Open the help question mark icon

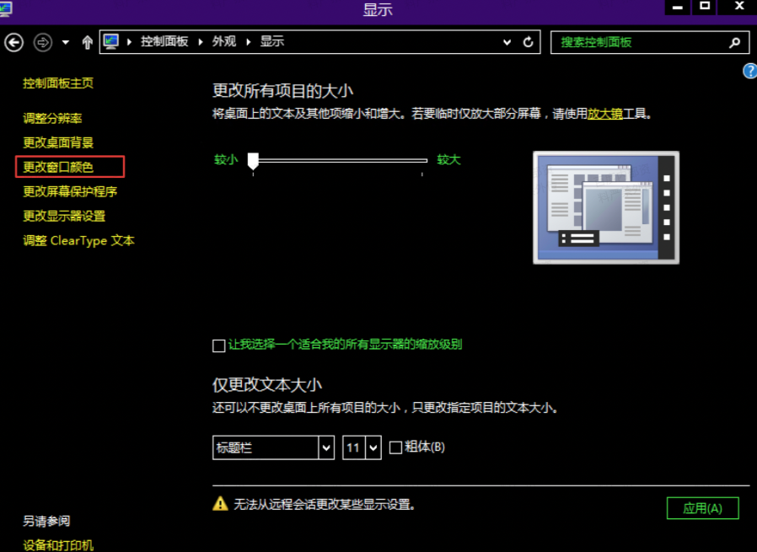[x=749, y=72]
